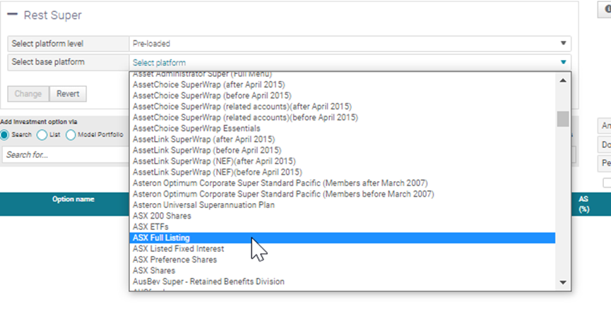Image resolution: width=611 pixels, height=330 pixels.
Task: Click the Change button
Action: tap(28, 94)
